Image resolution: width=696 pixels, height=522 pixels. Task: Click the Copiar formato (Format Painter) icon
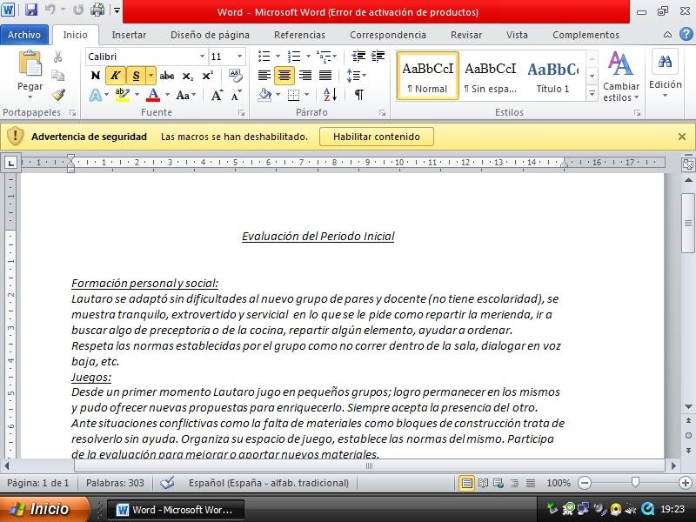pyautogui.click(x=60, y=93)
